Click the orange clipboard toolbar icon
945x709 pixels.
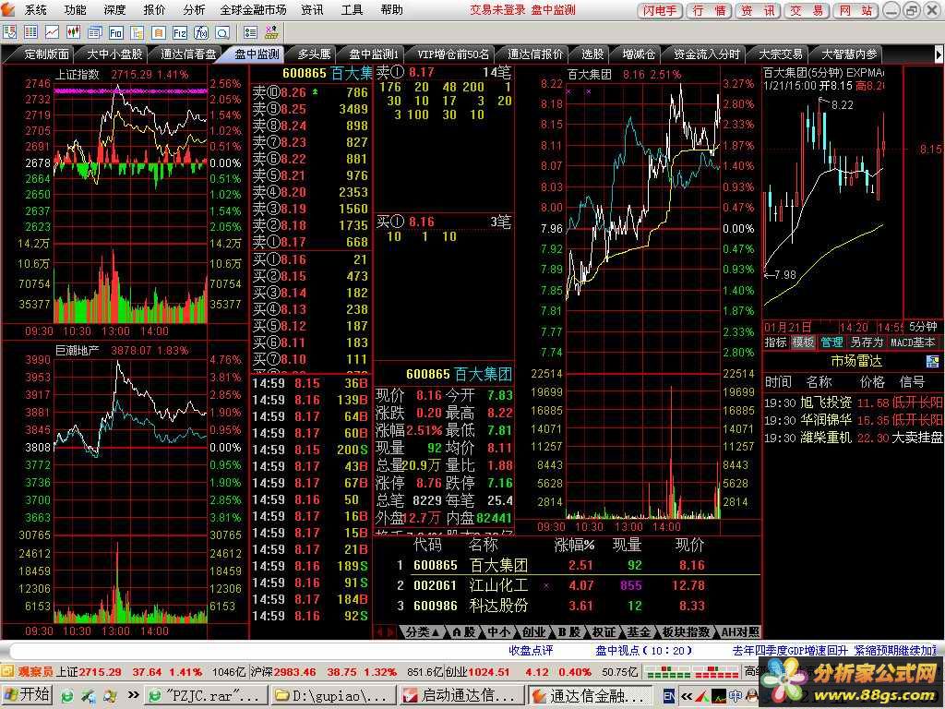coord(159,32)
